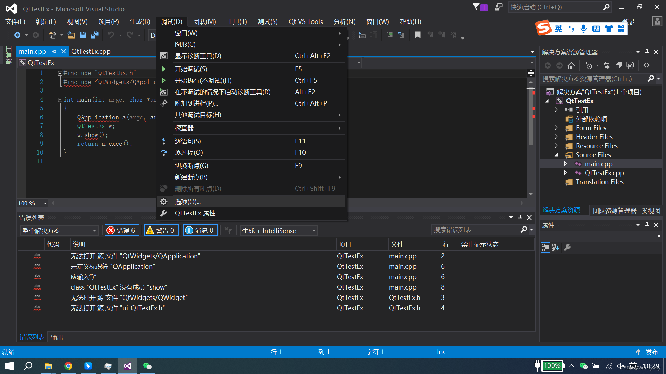Toggle the 警告 0 warnings filter

click(x=161, y=230)
